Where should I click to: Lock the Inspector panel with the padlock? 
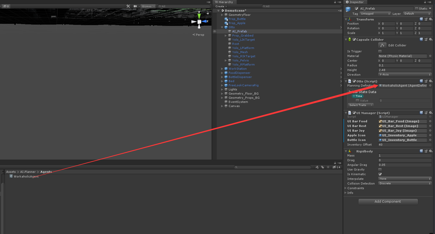(x=425, y=2)
